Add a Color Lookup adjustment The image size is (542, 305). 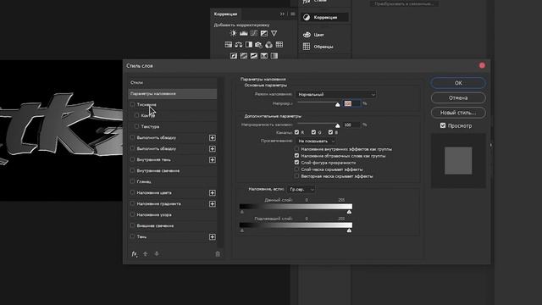click(x=279, y=45)
